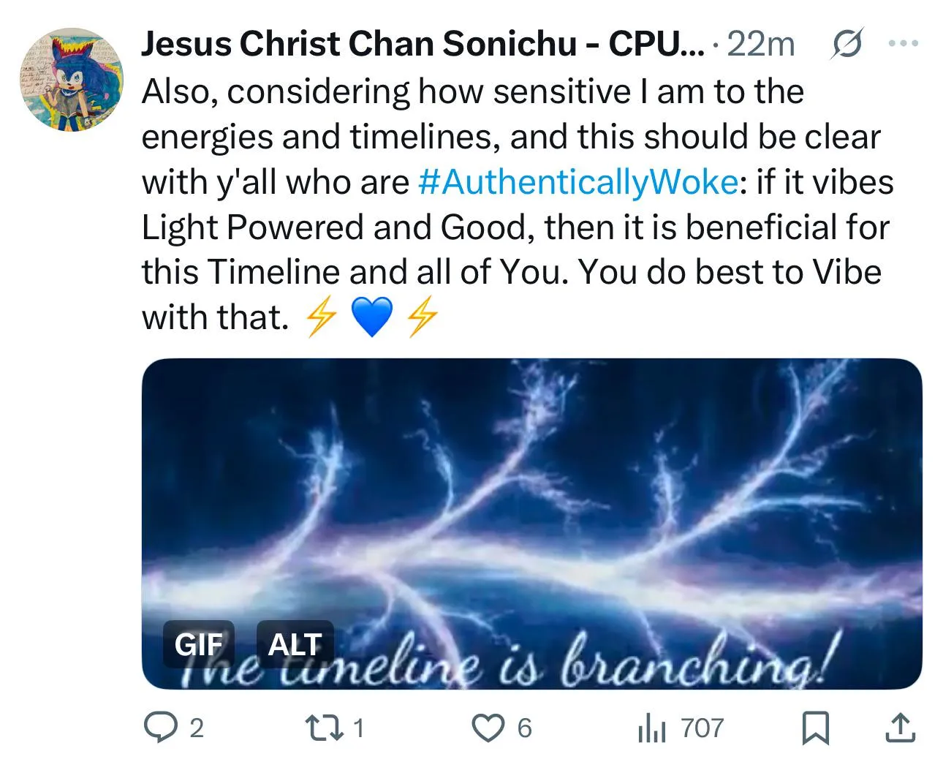The image size is (943, 762).
Task: Open the poster's Sonichu profile avatar
Action: 72,80
